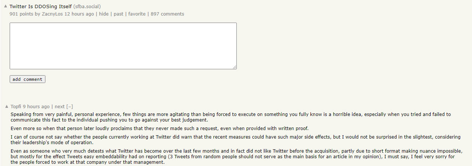The image size is (472, 166).
Task: Click the 9 hours ago comment timestamp
Action: (36, 107)
